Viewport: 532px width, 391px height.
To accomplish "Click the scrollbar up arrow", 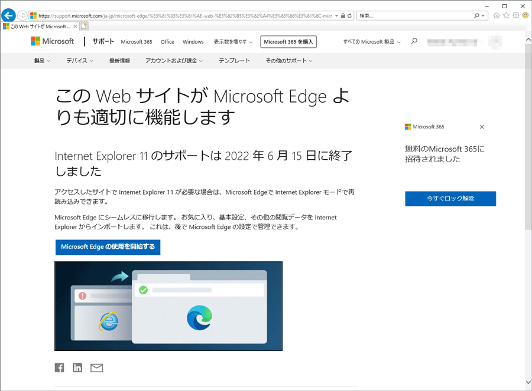I will pos(528,40).
